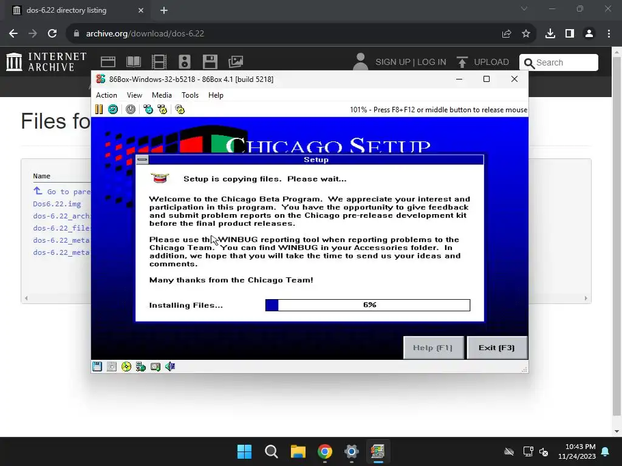Viewport: 622px width, 466px height.
Task: Send Ctrl+Alt+Del via toolbar icon
Action: (148, 109)
